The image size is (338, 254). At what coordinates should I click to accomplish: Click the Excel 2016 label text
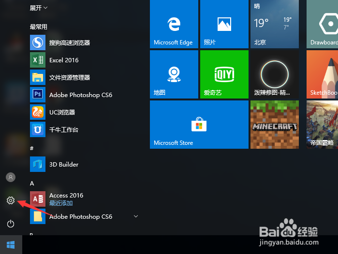[64, 60]
